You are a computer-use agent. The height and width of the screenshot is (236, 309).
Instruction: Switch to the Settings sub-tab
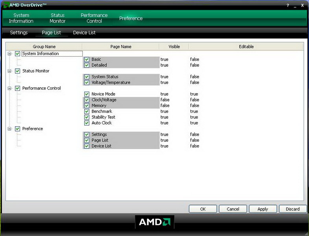19,33
